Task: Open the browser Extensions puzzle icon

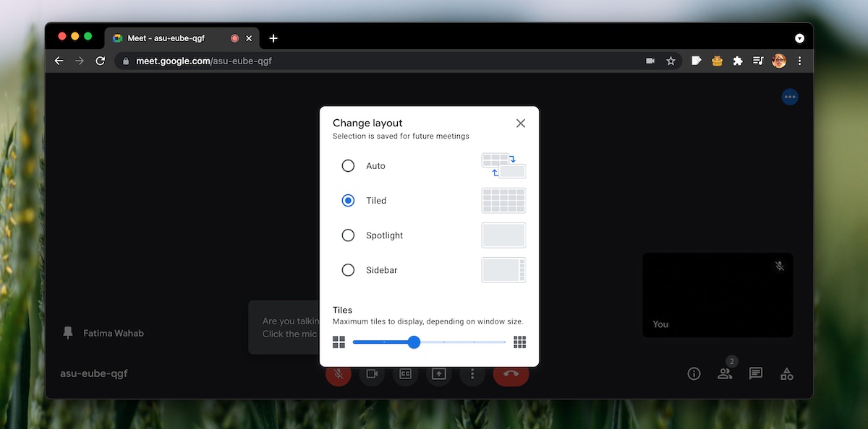Action: click(738, 61)
